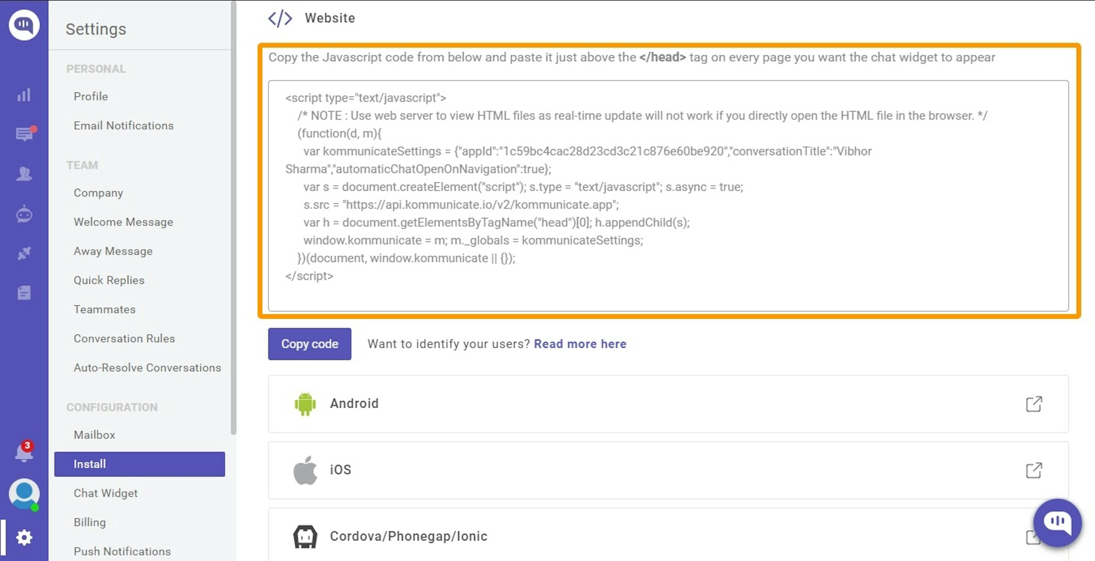Open iOS docs via external link icon

click(x=1034, y=470)
